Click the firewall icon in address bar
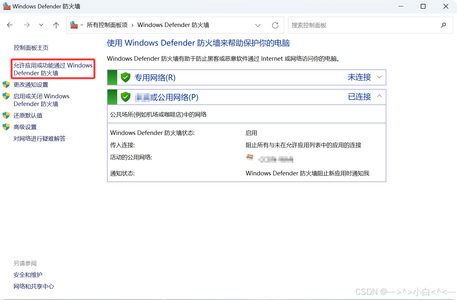The image size is (457, 300). click(74, 25)
